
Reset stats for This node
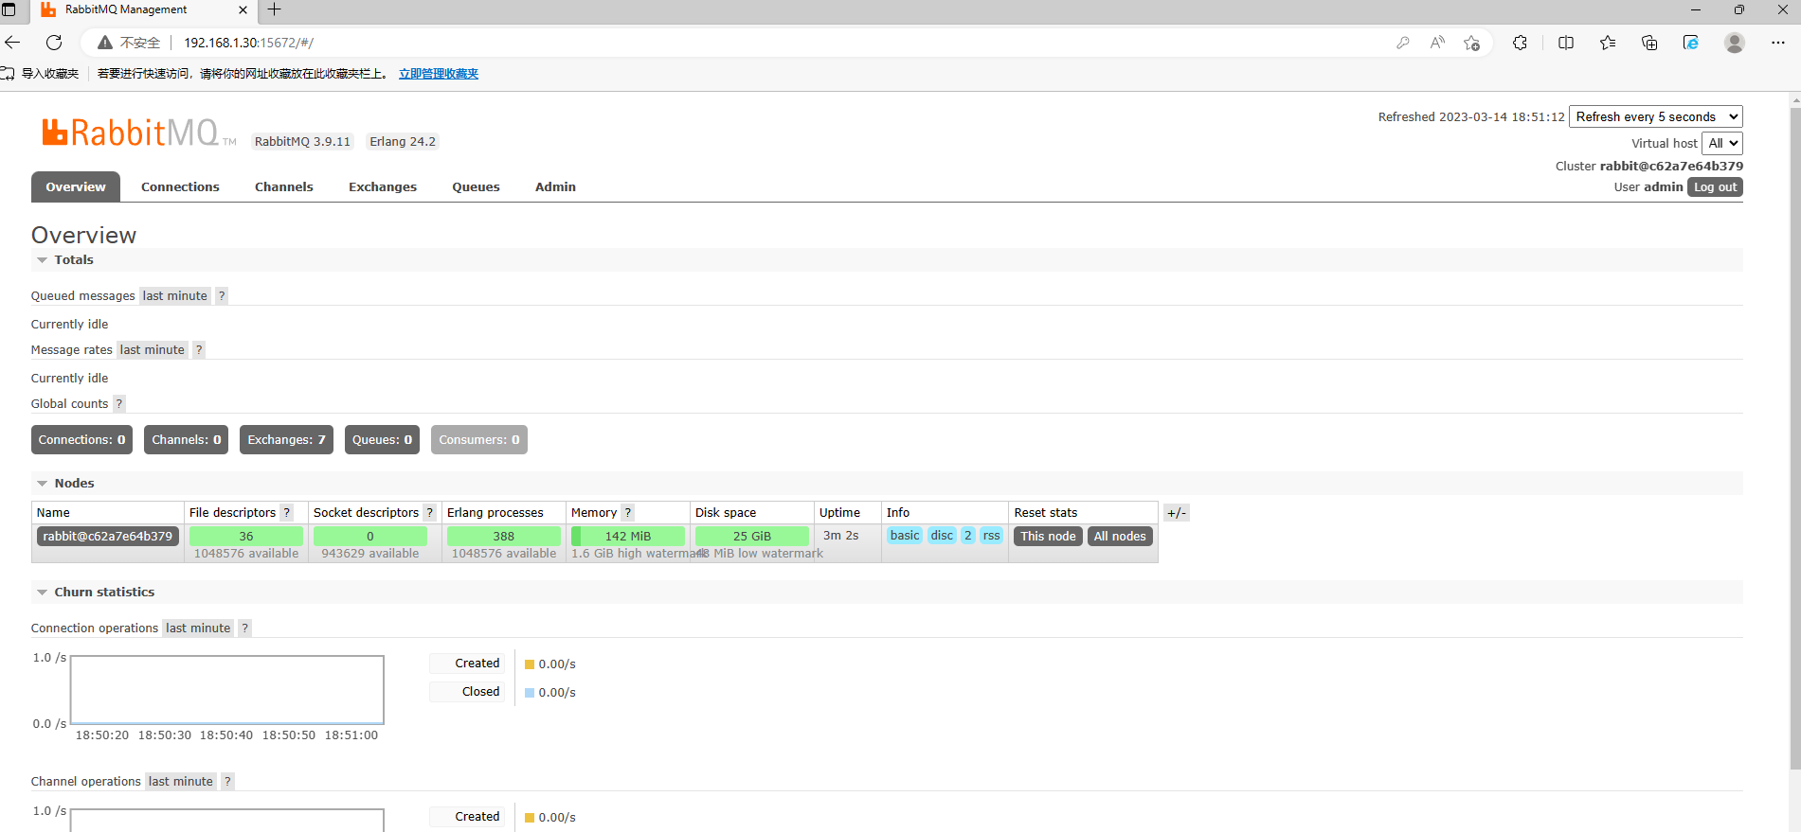click(1048, 537)
